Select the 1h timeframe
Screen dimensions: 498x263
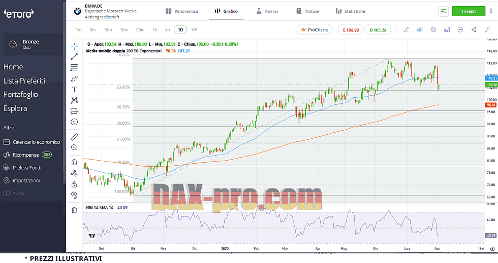tap(155, 30)
